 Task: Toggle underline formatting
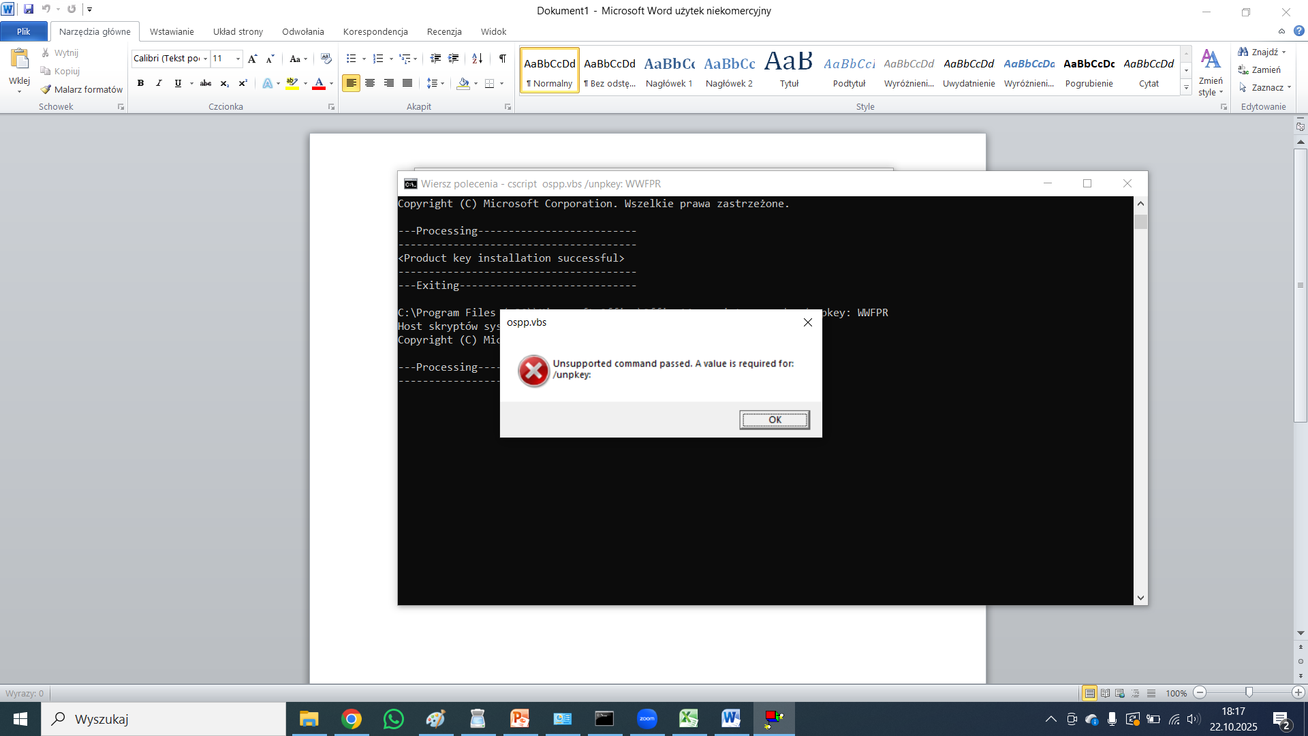[178, 83]
